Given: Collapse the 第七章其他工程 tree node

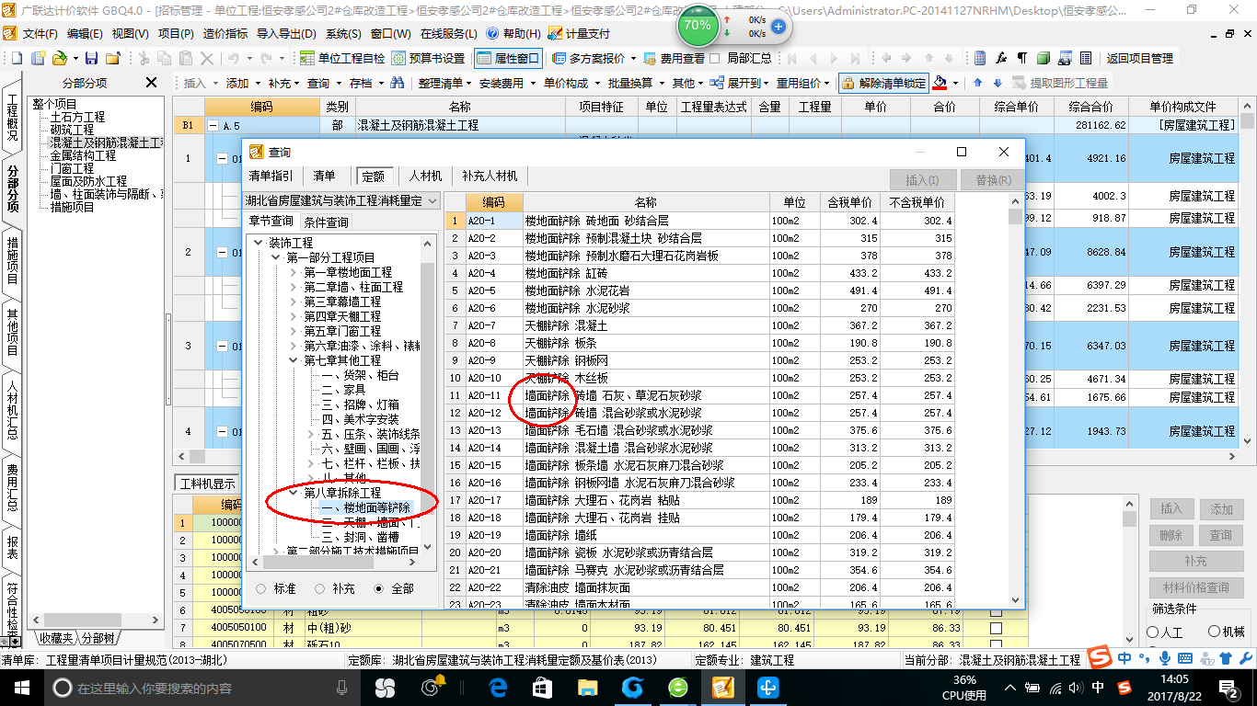Looking at the screenshot, I should coord(293,360).
